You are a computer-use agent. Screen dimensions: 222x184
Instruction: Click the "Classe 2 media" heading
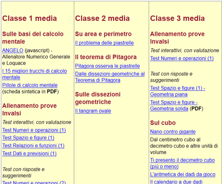coord(103,19)
